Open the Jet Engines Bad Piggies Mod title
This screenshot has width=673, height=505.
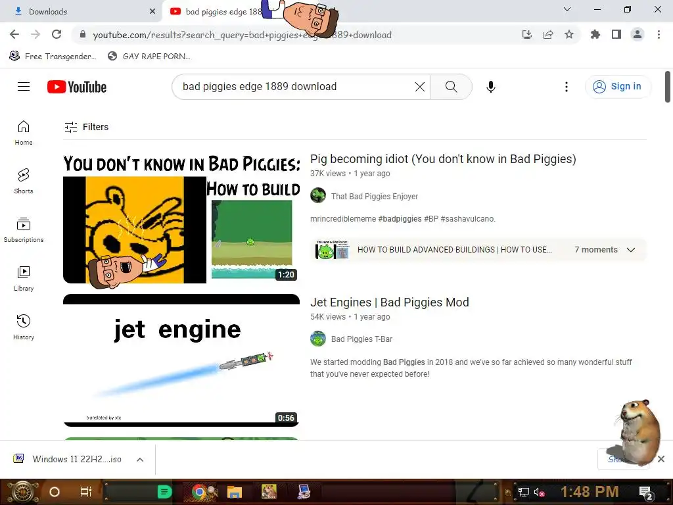tap(389, 302)
